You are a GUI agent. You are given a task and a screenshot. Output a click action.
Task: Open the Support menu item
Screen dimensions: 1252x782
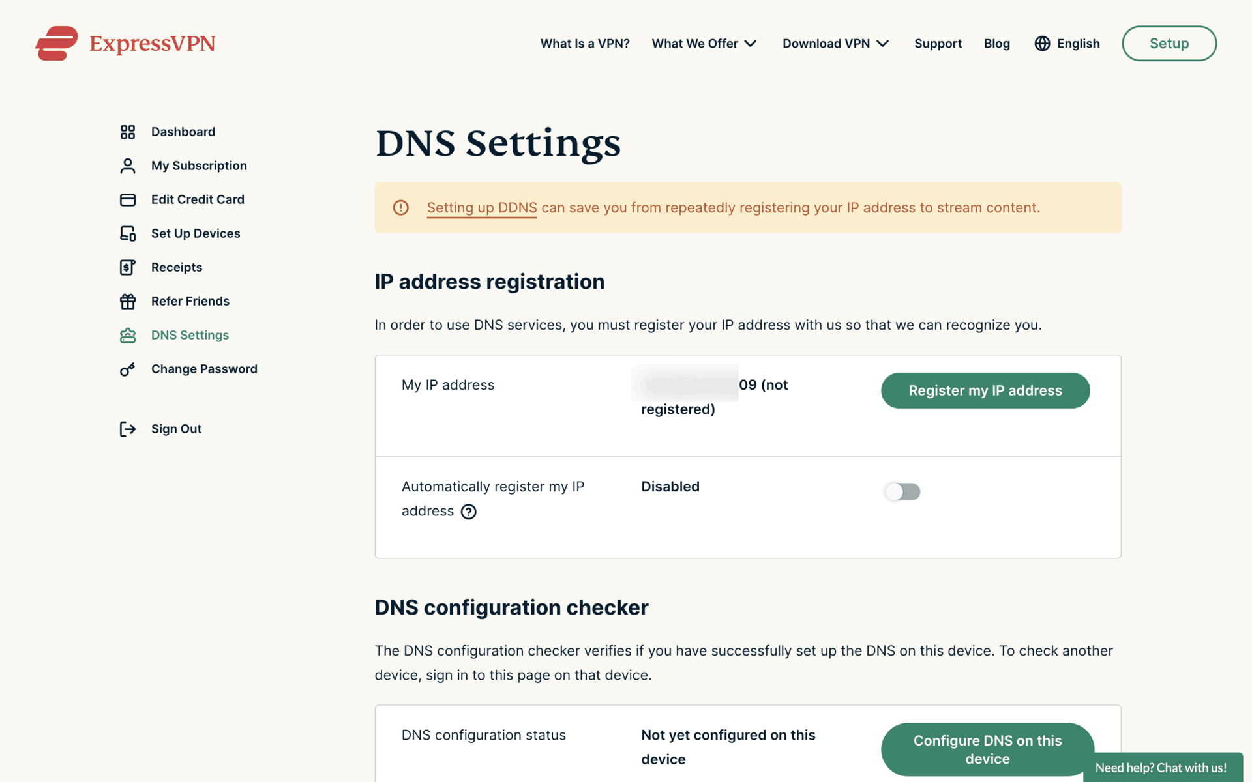[938, 44]
